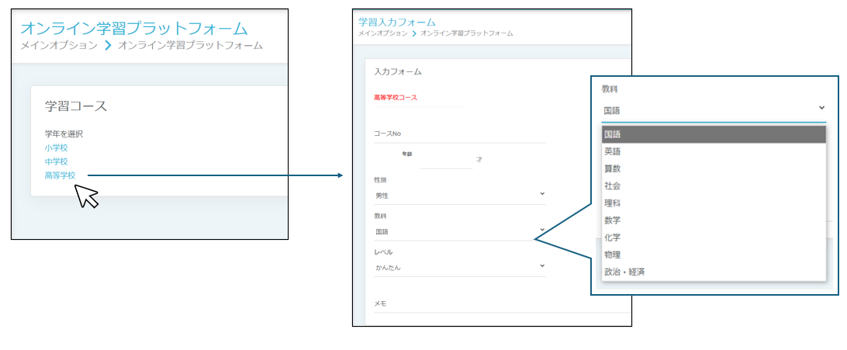Click breadcrumb chevron icon in form window
This screenshot has width=847, height=350.
pyautogui.click(x=414, y=33)
